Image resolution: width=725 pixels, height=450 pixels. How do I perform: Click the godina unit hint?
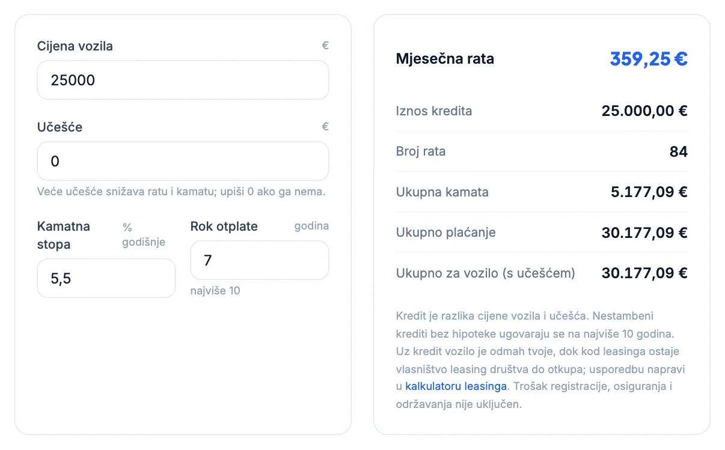click(x=311, y=227)
